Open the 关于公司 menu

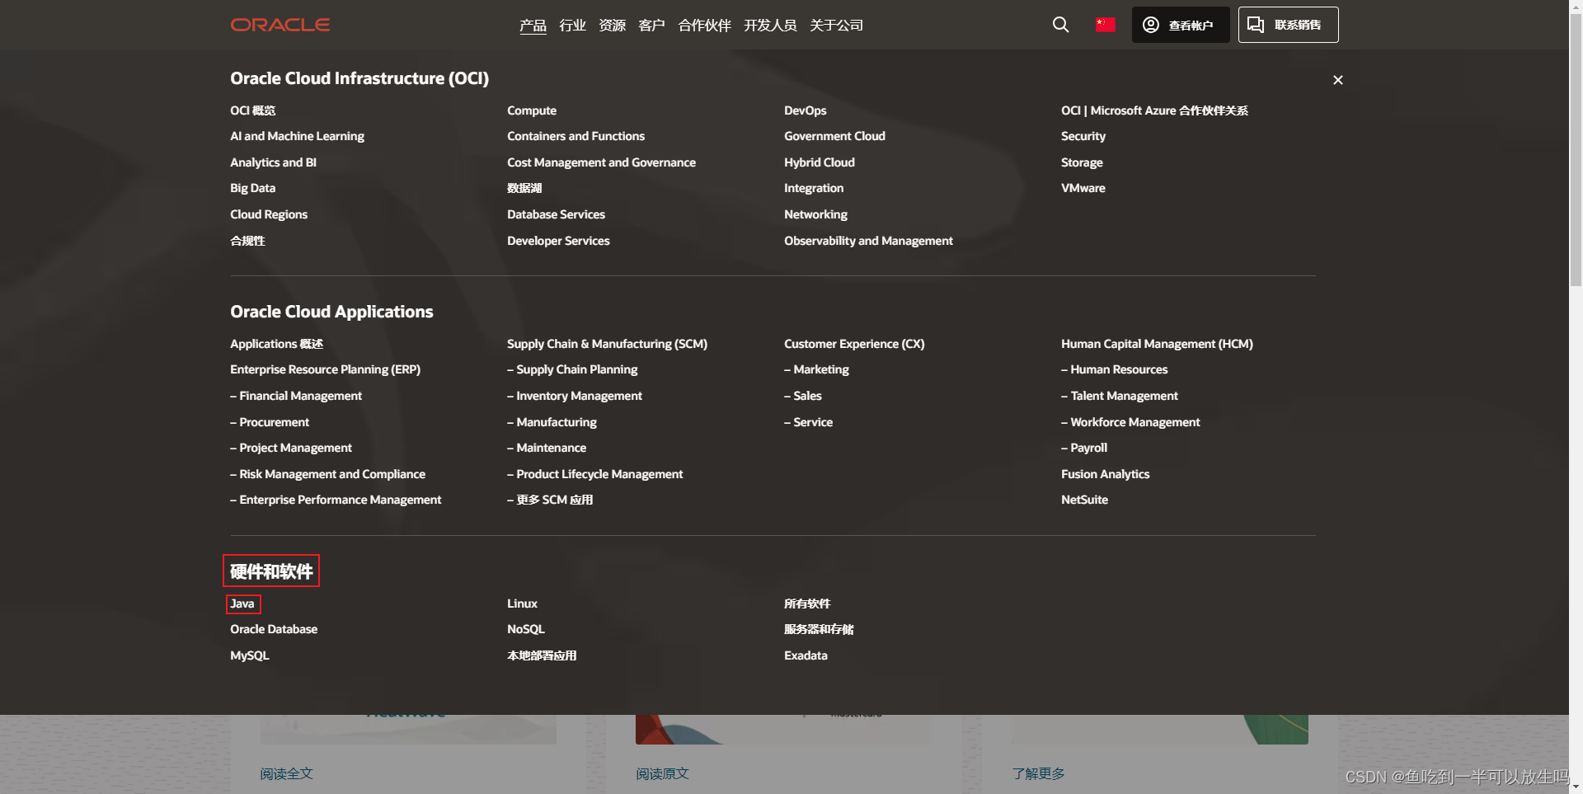836,26
